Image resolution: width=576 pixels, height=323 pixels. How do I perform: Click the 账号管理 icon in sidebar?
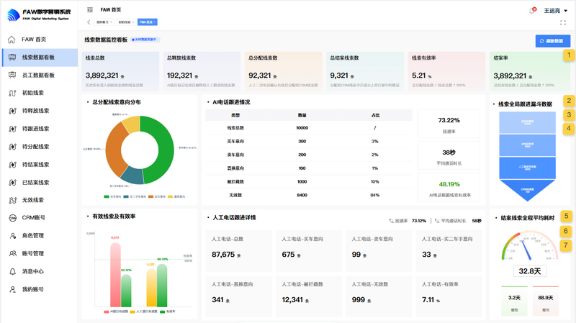coord(12,254)
